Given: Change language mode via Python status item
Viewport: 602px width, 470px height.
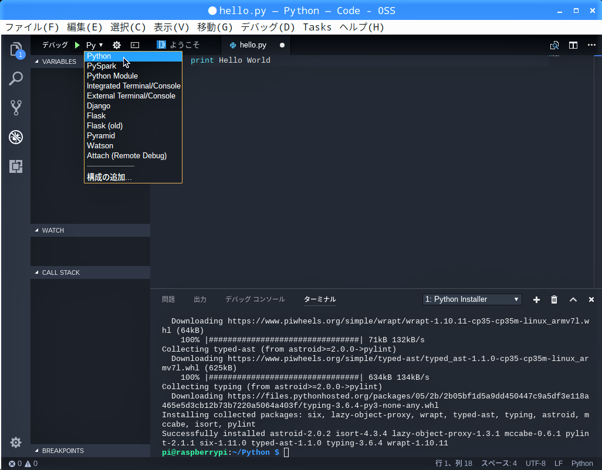Looking at the screenshot, I should click(x=582, y=464).
